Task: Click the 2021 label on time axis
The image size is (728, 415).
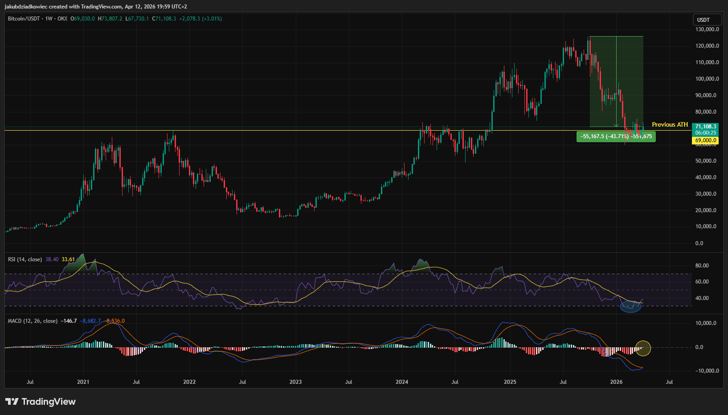Action: (83, 382)
